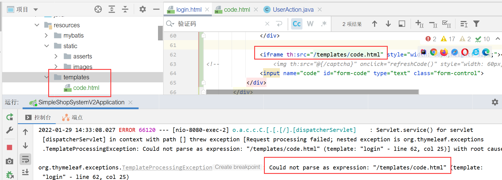Go to next search occurrence arrow

[x=388, y=24]
